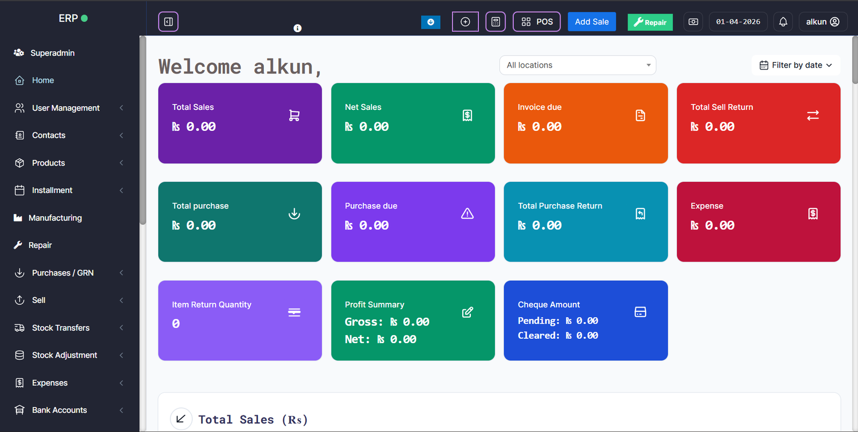
Task: Click the small info circle icon in the header
Action: point(298,28)
